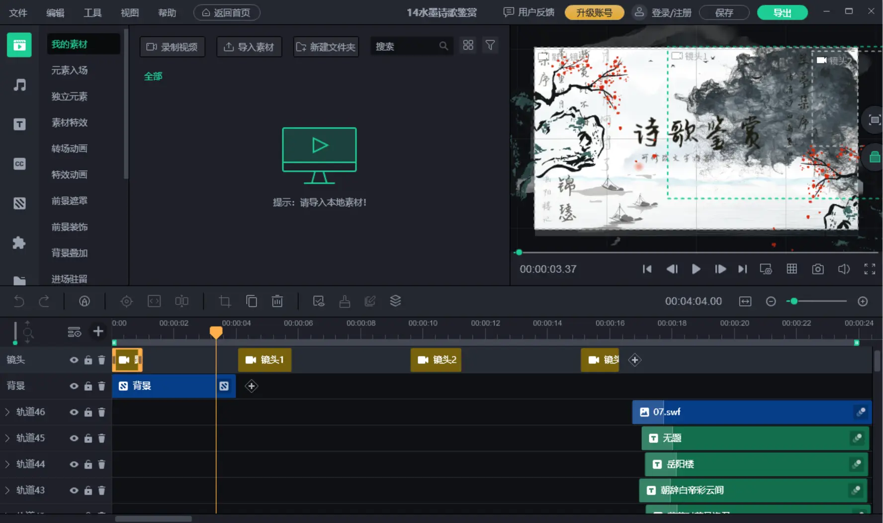The height and width of the screenshot is (523, 883).
Task: Take a snapshot with the camera icon
Action: 817,269
